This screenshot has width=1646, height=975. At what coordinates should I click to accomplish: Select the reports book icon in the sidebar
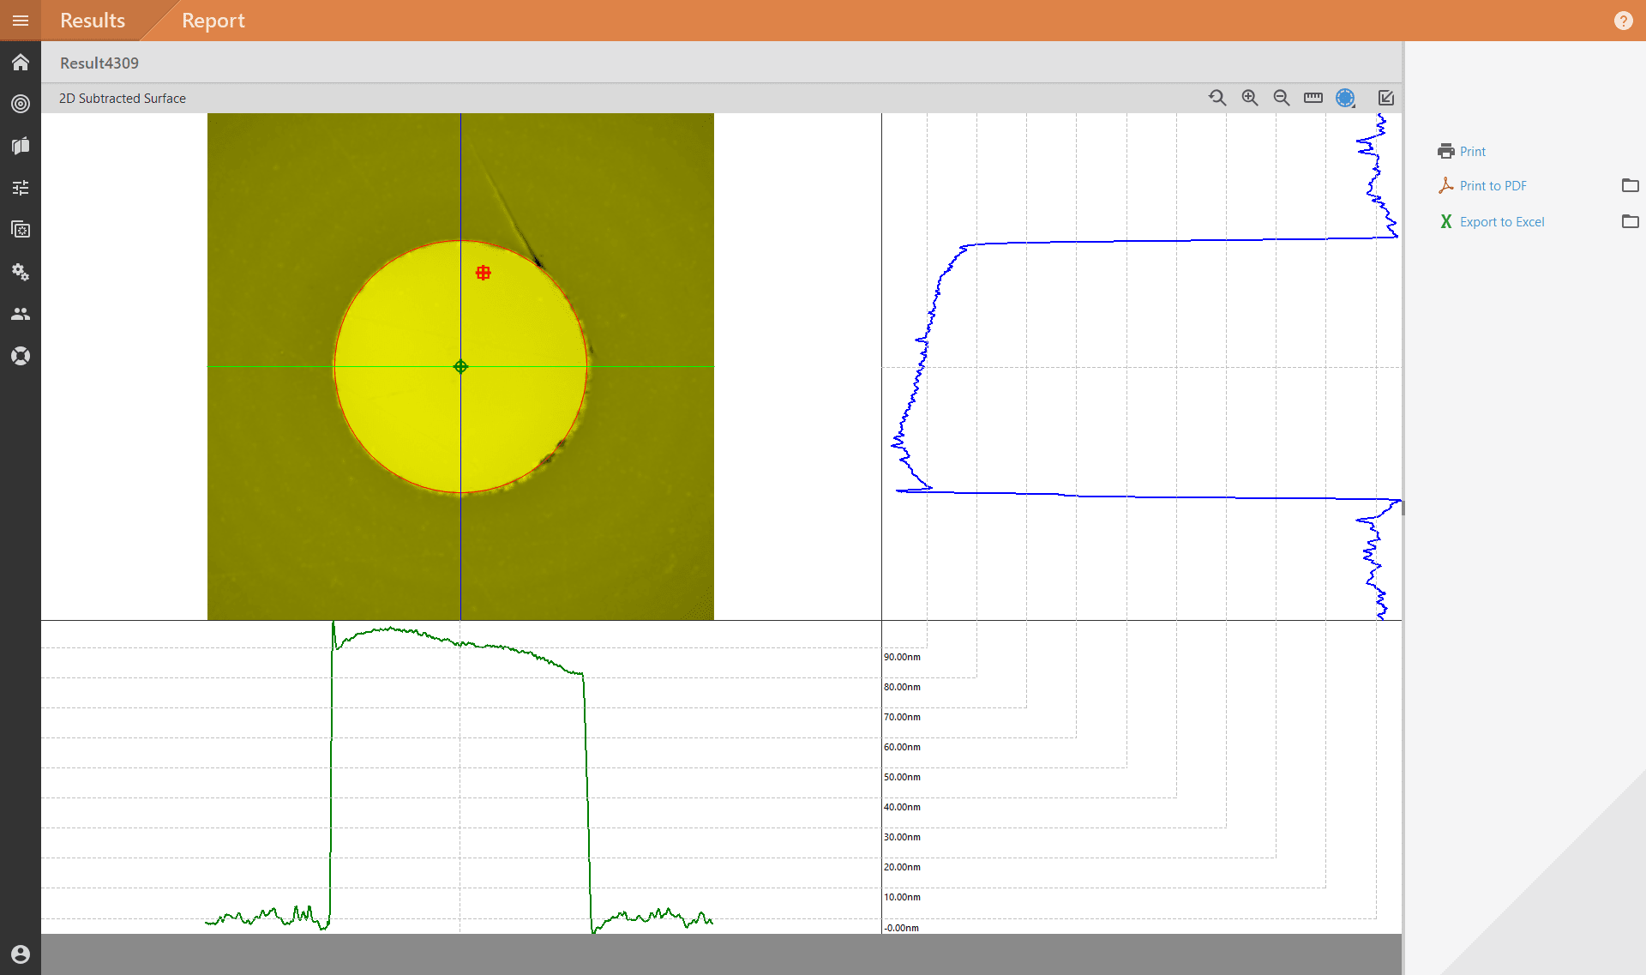(x=21, y=146)
